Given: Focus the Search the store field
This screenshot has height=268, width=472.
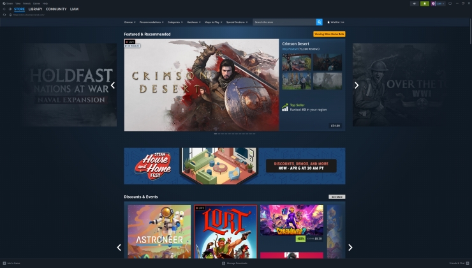Looking at the screenshot, I should 284,22.
